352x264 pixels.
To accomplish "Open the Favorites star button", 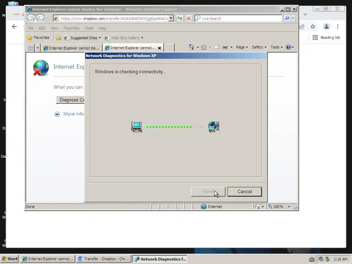I will (x=38, y=38).
